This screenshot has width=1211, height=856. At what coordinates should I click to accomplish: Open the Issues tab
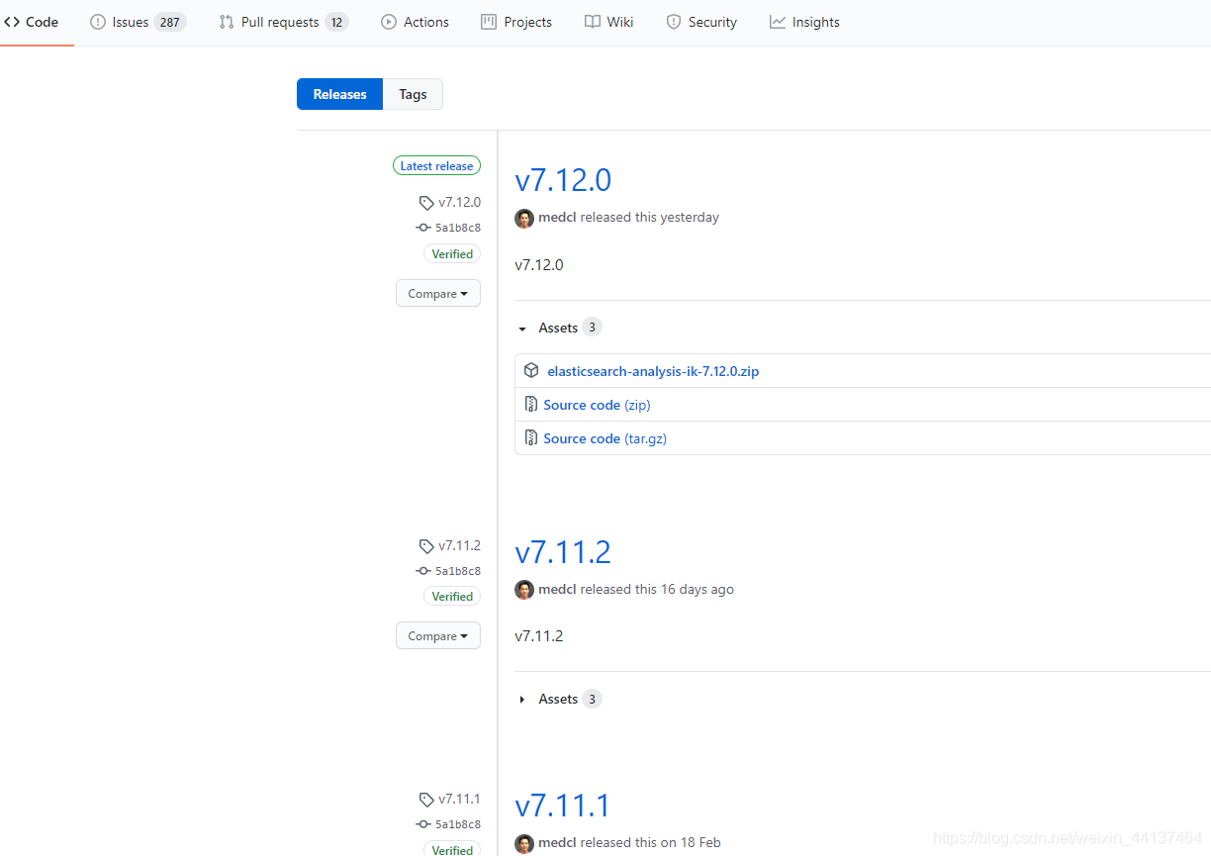tap(138, 22)
